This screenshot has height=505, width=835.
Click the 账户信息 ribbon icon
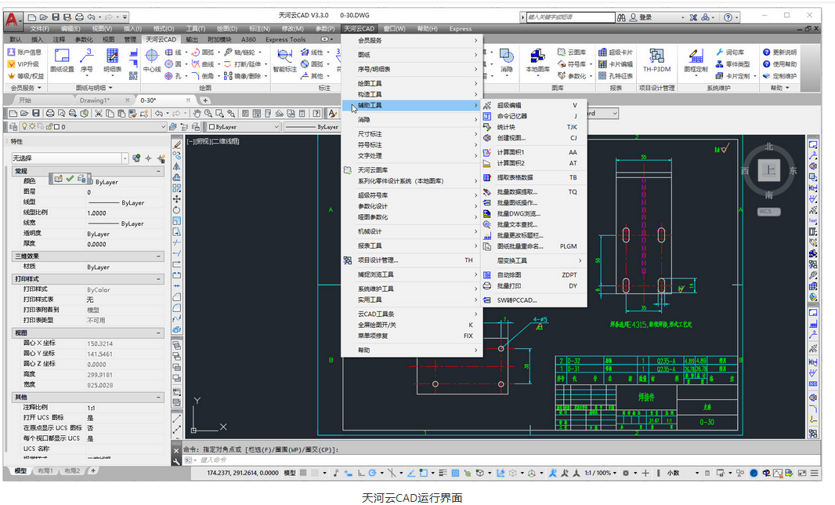pos(24,53)
